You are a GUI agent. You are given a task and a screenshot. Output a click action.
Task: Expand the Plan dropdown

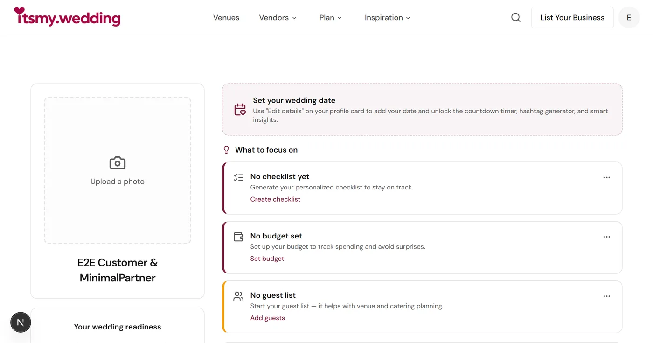pyautogui.click(x=330, y=17)
